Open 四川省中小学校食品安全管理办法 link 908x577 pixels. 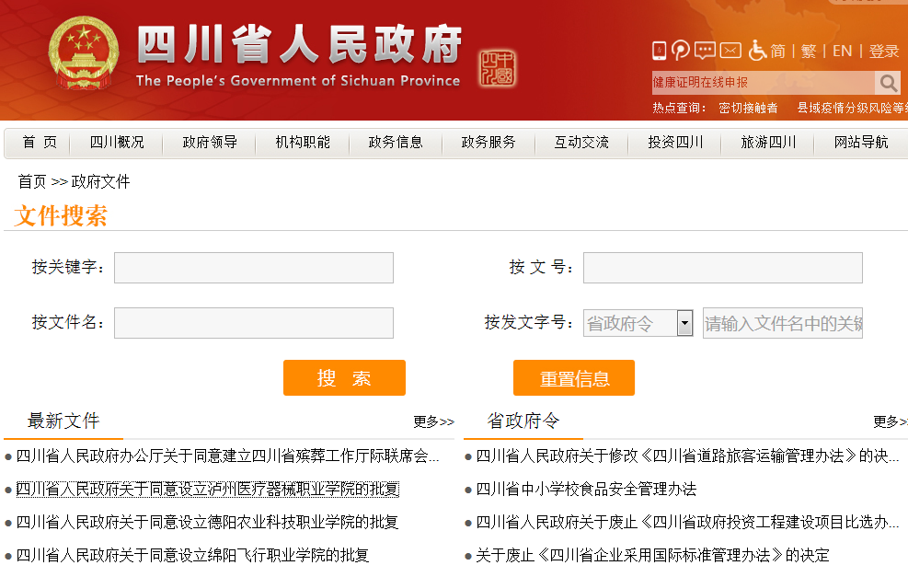pyautogui.click(x=586, y=490)
